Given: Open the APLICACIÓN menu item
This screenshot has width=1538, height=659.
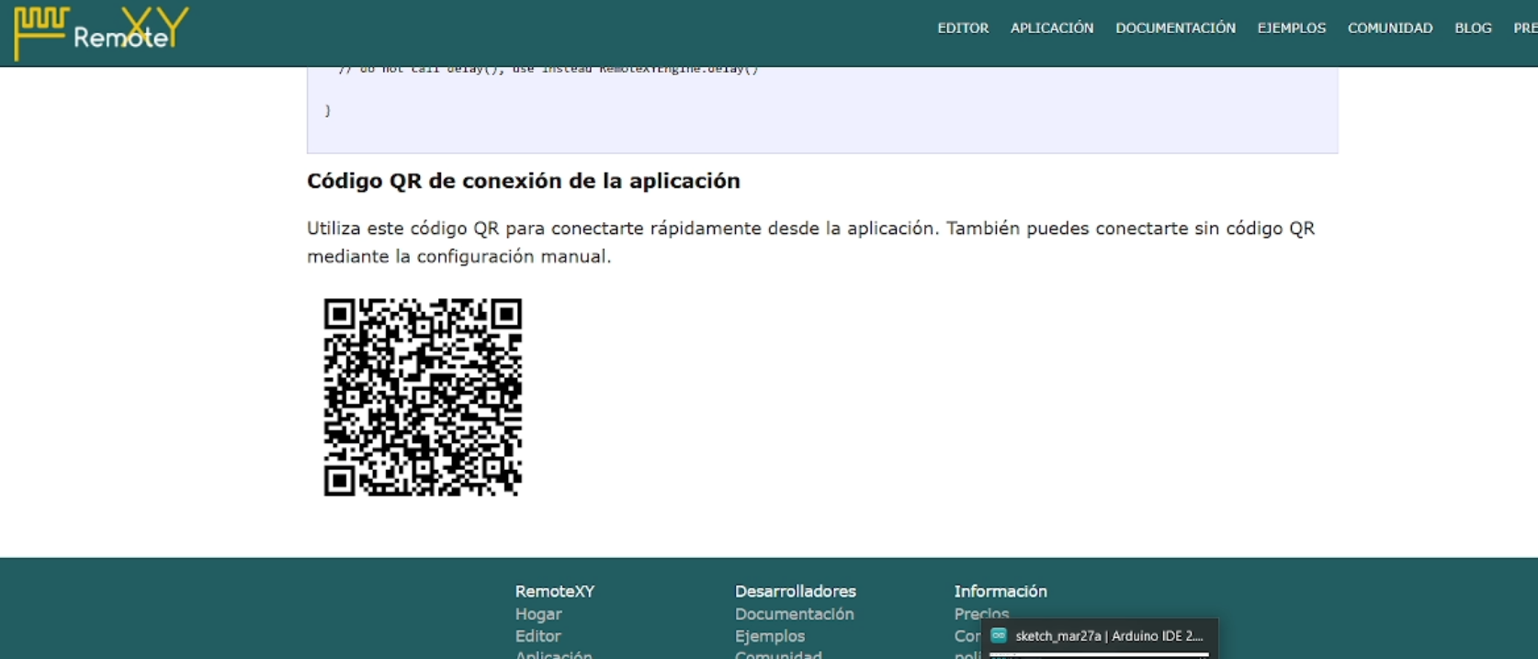Looking at the screenshot, I should point(1052,28).
